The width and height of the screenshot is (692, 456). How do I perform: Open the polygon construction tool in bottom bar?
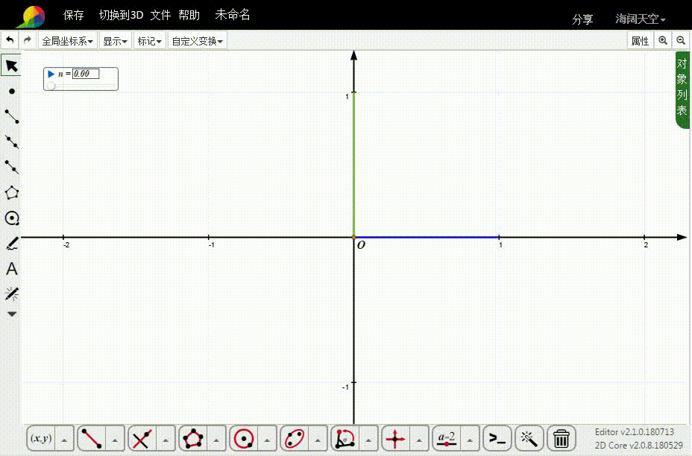193,439
